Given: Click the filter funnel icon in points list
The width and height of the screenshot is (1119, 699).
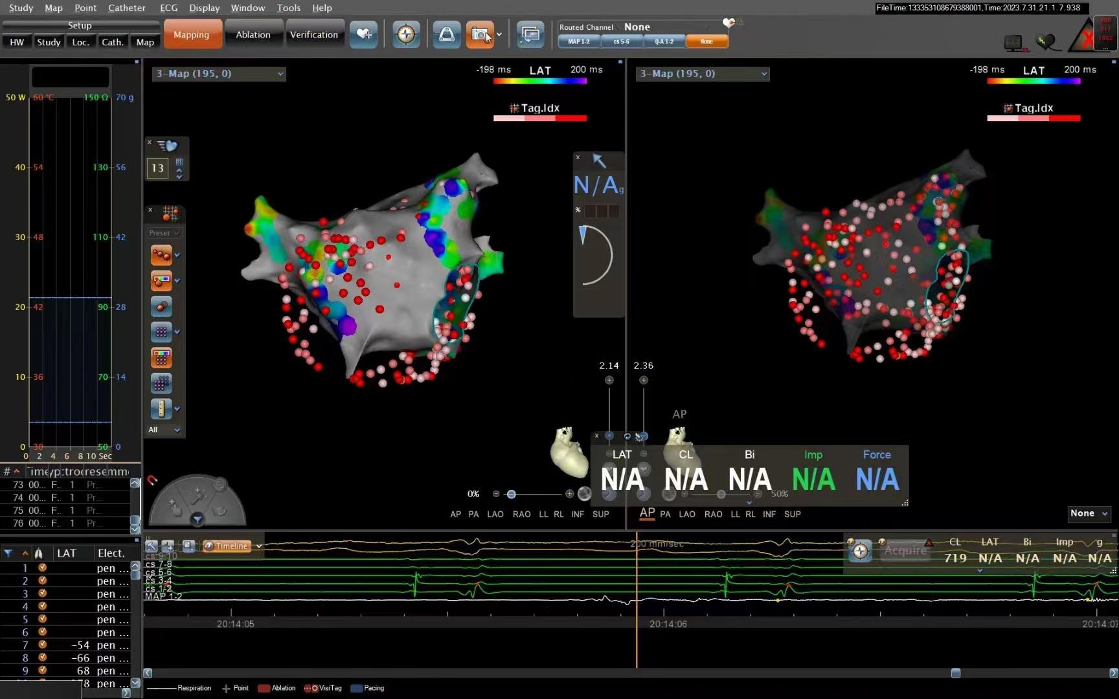Looking at the screenshot, I should [8, 553].
